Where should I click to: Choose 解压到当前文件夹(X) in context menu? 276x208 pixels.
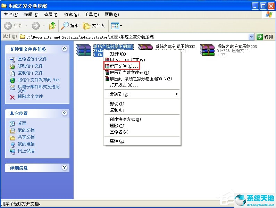142,72
